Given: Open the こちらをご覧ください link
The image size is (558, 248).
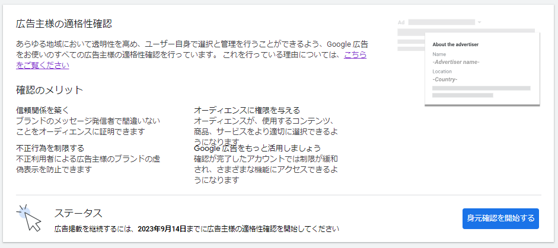Looking at the screenshot, I should tap(355, 55).
